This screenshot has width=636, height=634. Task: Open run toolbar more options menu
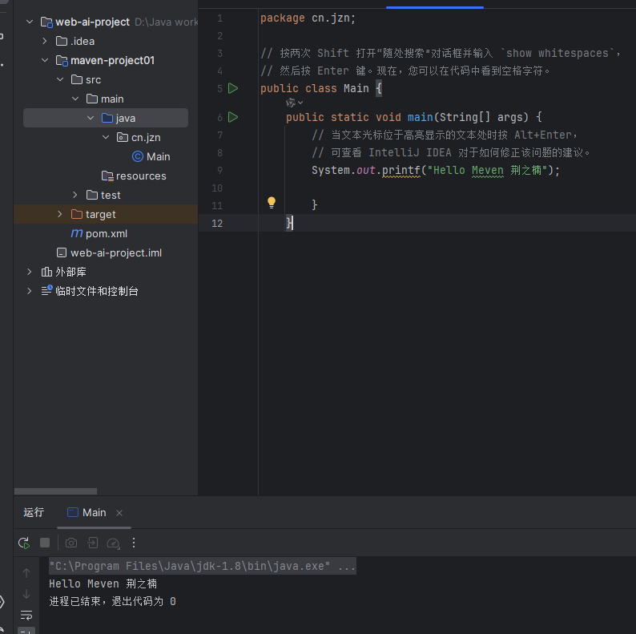(x=134, y=543)
